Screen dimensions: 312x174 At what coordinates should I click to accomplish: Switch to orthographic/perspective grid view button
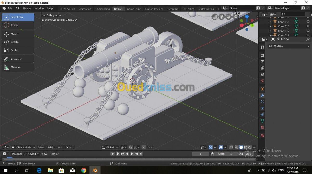[215, 17]
